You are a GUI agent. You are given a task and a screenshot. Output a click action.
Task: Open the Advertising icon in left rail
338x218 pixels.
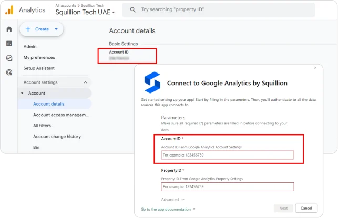(x=9, y=72)
